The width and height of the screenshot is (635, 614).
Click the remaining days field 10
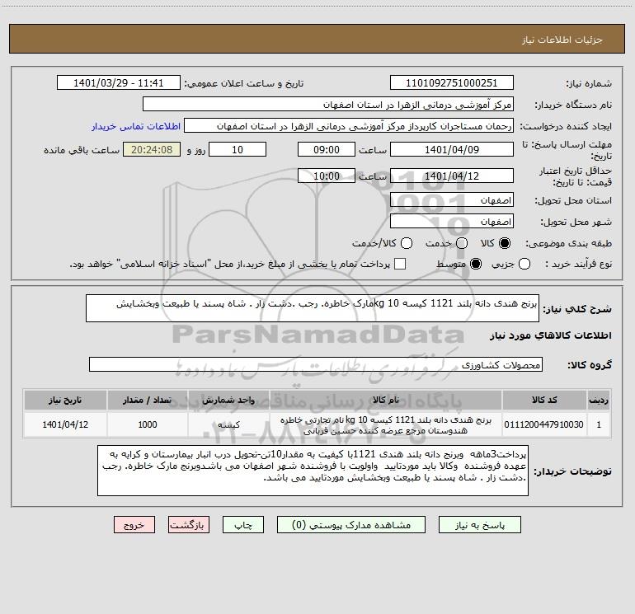tap(238, 149)
